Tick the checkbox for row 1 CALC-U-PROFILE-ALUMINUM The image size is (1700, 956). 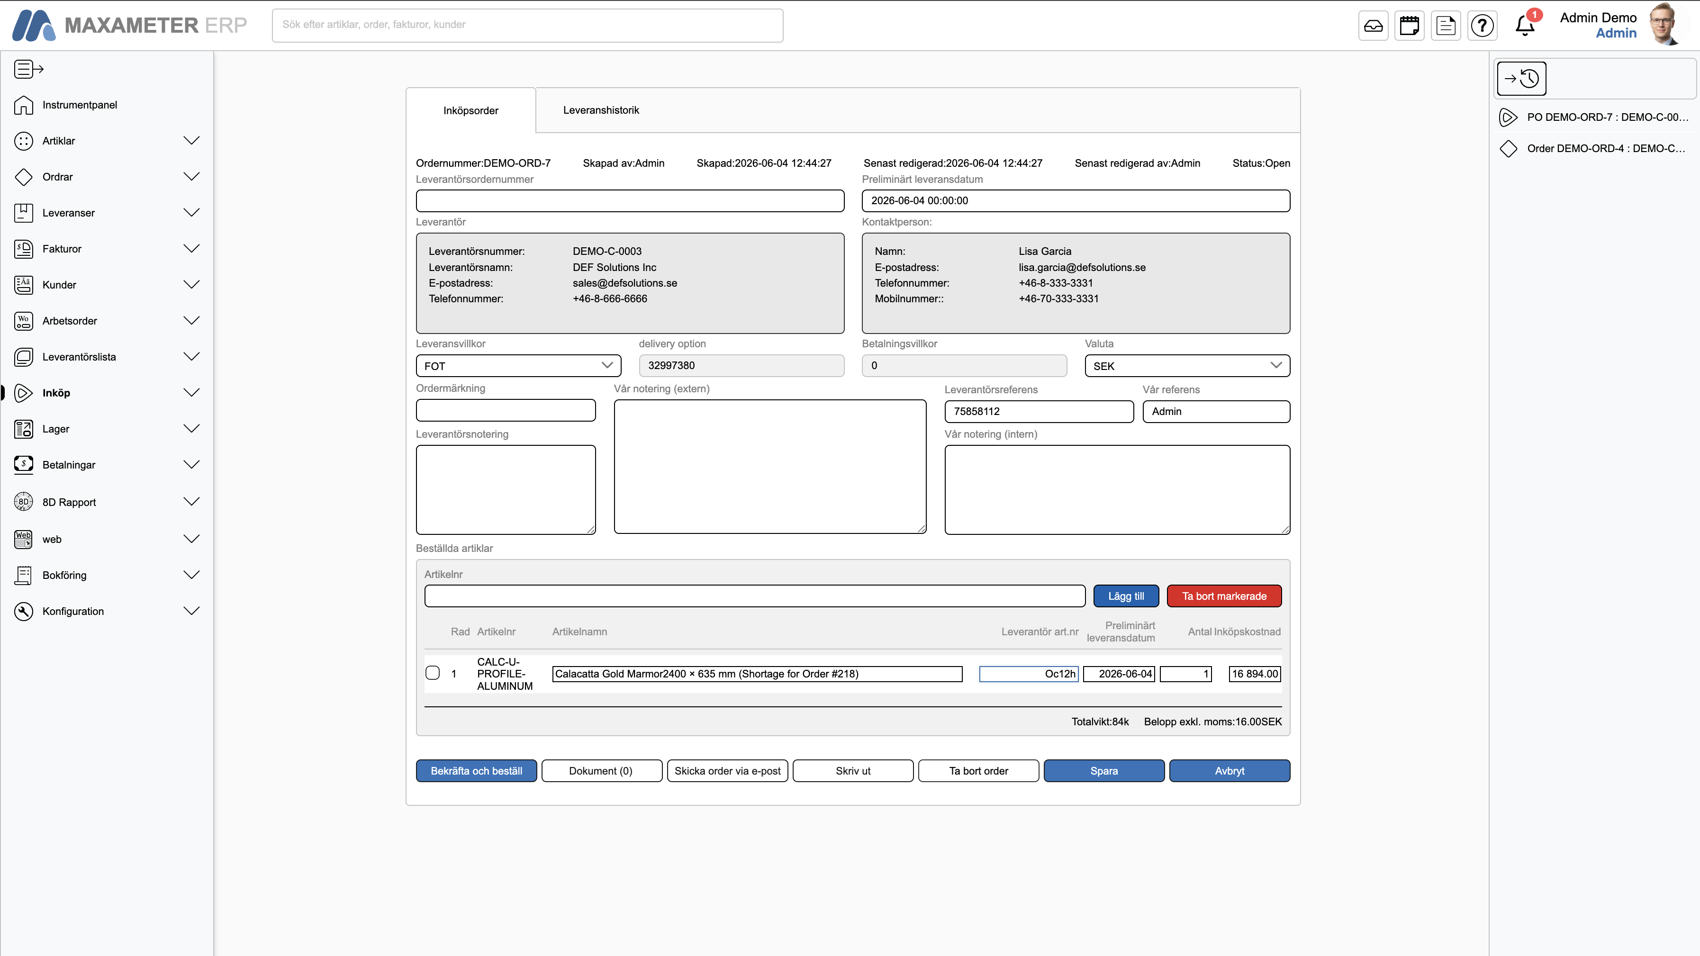click(x=433, y=673)
